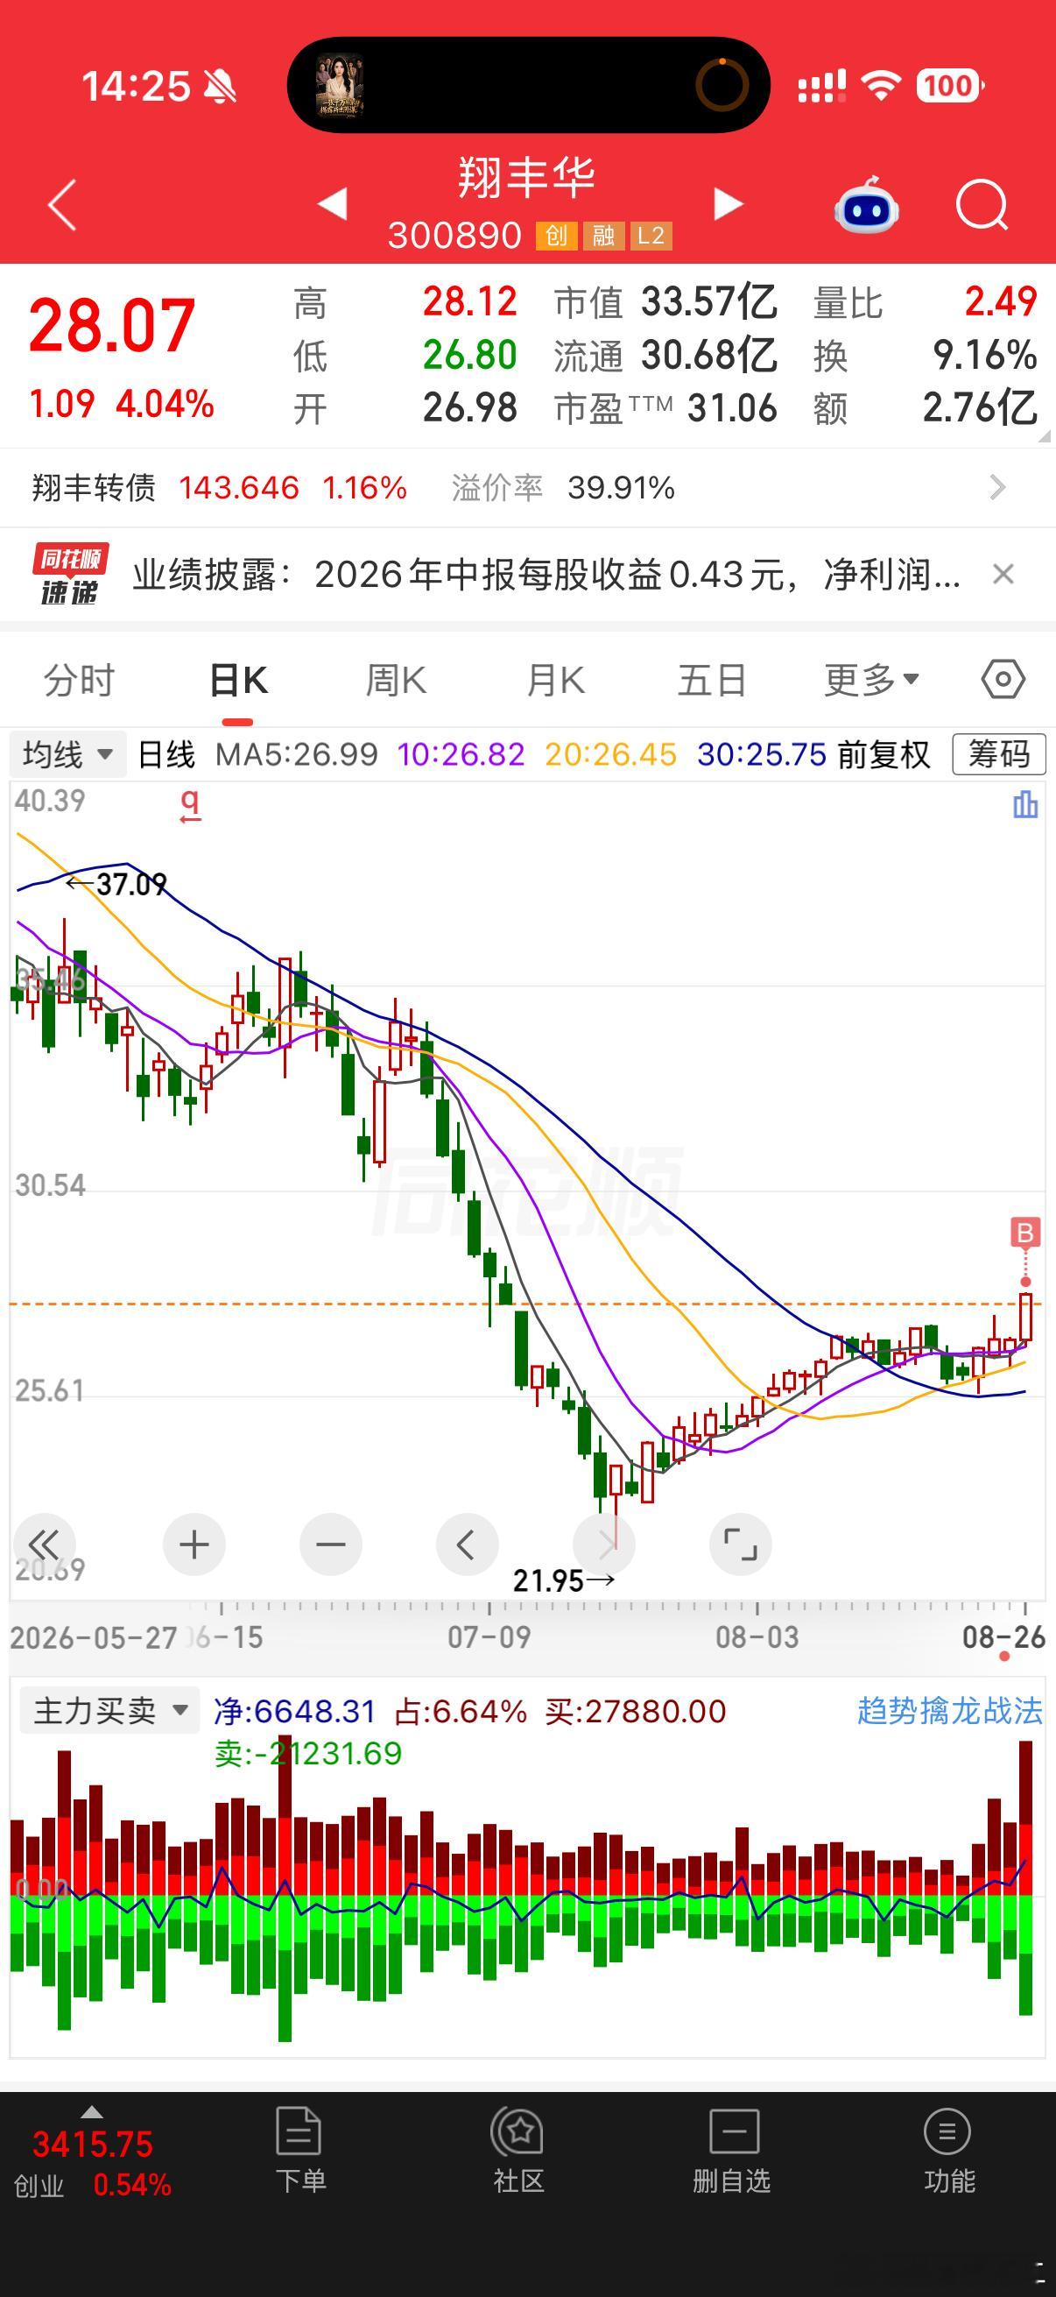
Task: Toggle 前复权 adjustment setting
Action: coord(884,754)
